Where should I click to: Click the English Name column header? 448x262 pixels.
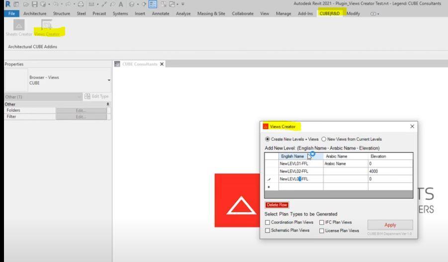[301, 156]
